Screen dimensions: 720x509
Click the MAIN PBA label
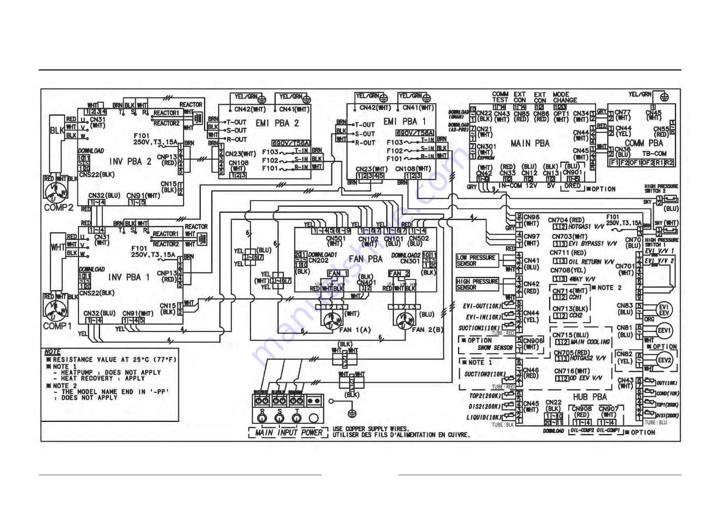pyautogui.click(x=530, y=143)
